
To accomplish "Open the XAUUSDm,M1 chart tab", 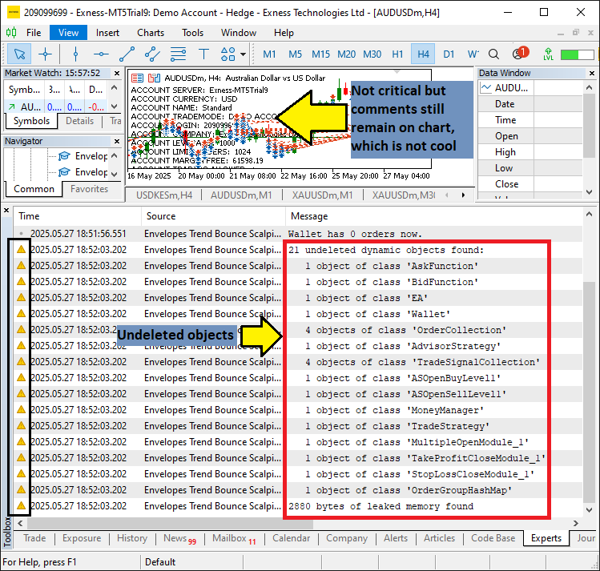I will pyautogui.click(x=322, y=195).
